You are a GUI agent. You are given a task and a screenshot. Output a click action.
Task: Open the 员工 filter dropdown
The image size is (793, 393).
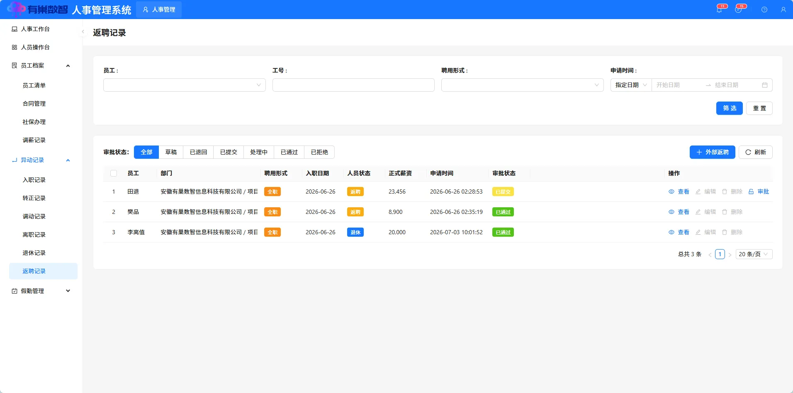(184, 85)
